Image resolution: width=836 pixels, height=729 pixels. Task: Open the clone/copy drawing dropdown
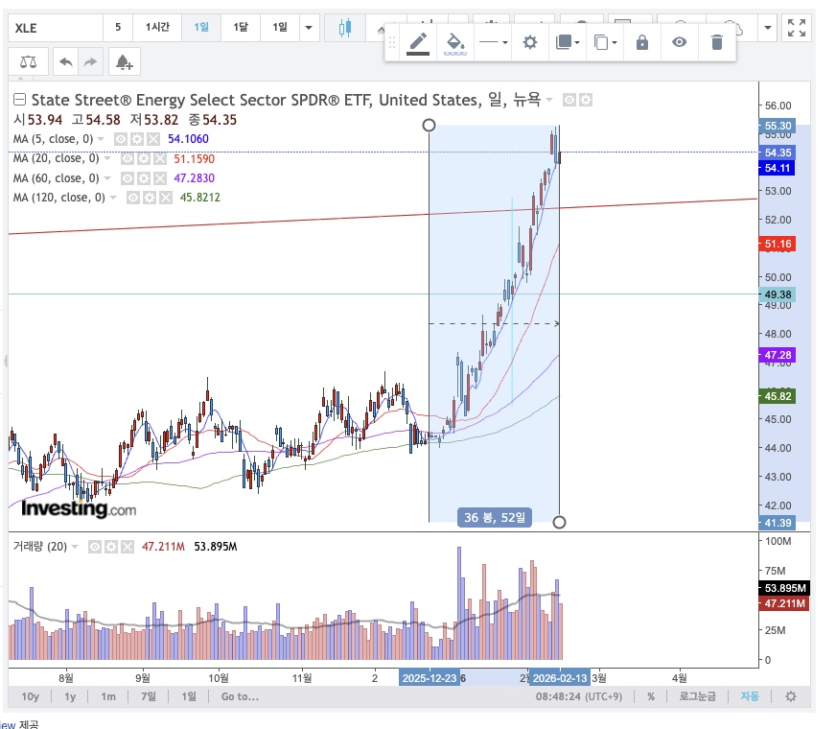pos(605,42)
